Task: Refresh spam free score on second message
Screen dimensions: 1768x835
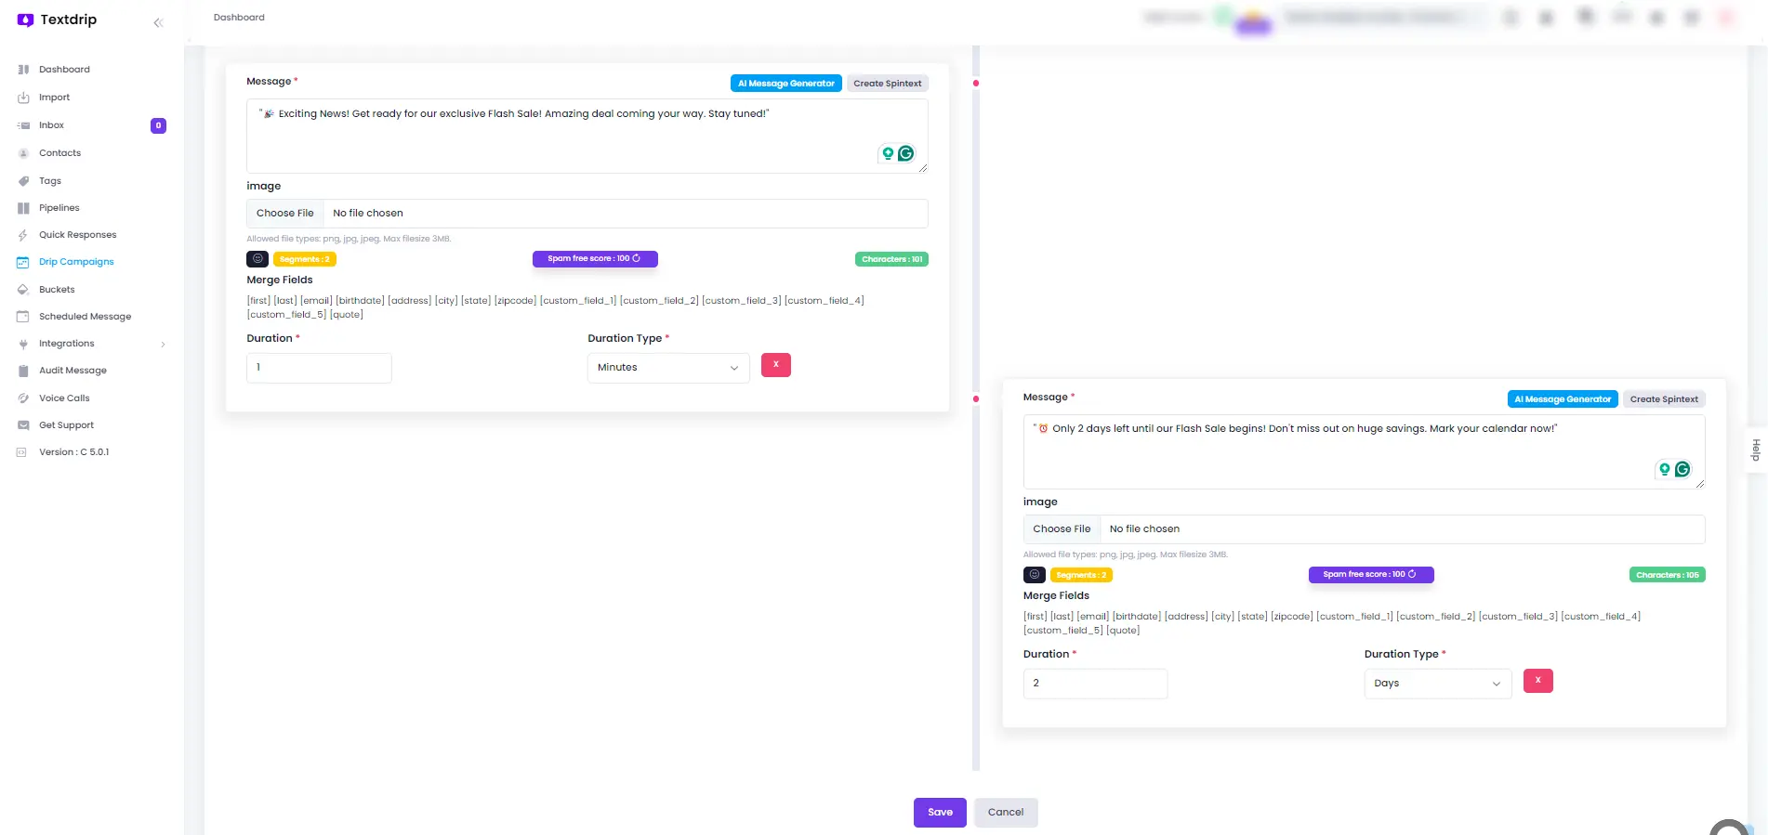Action: [x=1412, y=575]
